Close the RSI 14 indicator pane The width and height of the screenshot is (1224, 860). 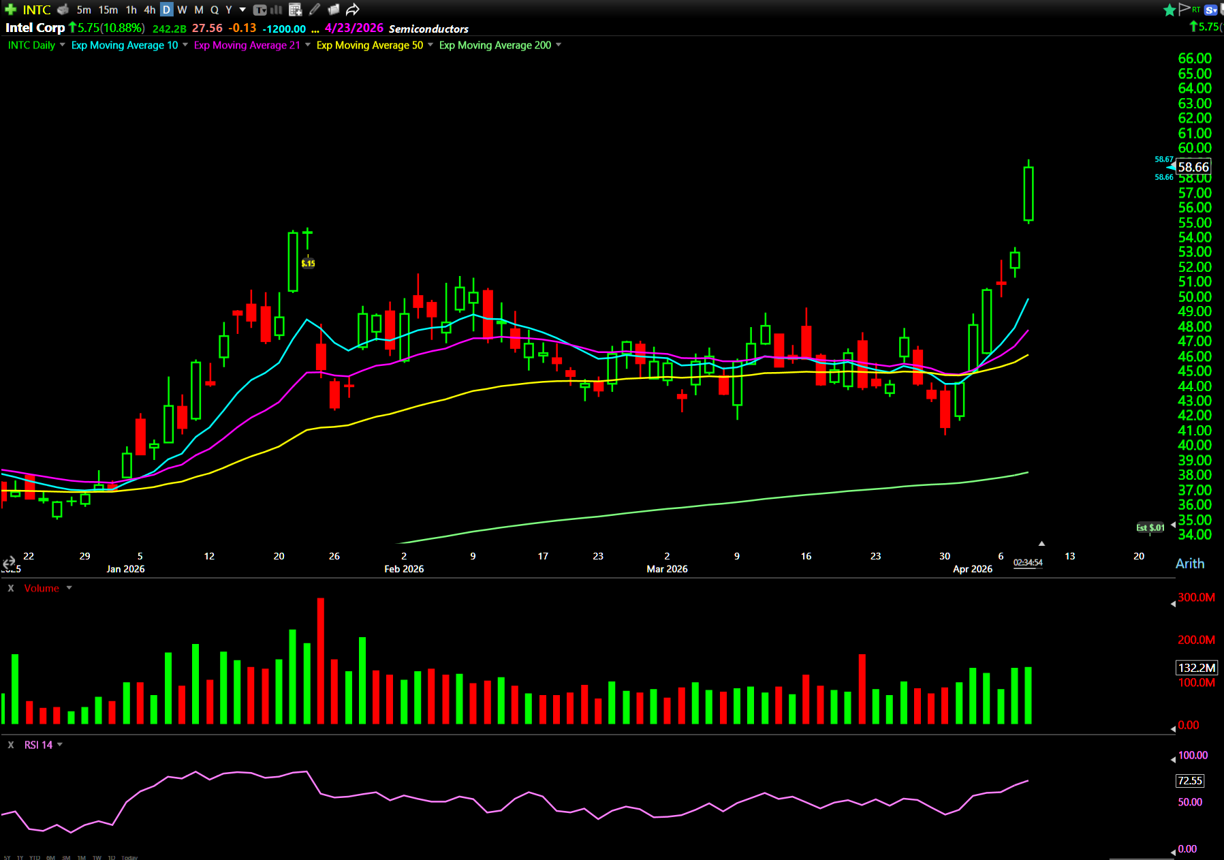coord(11,745)
